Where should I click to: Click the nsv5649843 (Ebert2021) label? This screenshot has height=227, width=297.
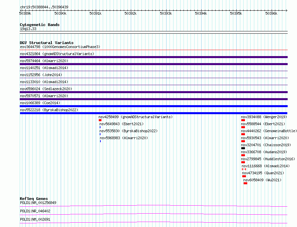pos(121,124)
